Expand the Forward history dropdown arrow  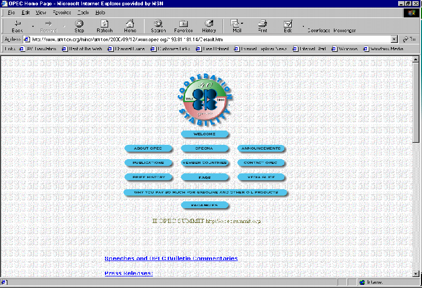coord(64,26)
